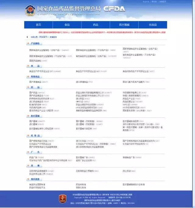Open the GSP认证 link
This screenshot has width=195, height=208.
click(x=130, y=105)
